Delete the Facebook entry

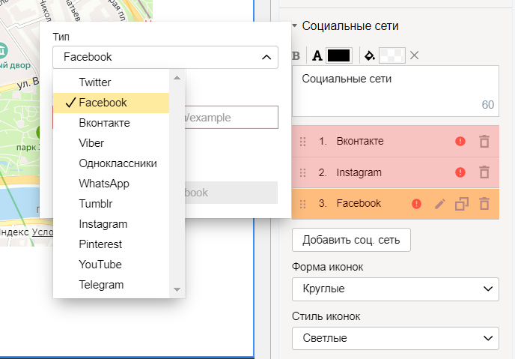click(x=484, y=204)
